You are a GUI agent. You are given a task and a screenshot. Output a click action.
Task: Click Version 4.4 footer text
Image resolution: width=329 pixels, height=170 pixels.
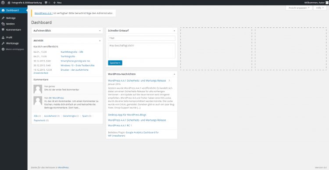321,167
